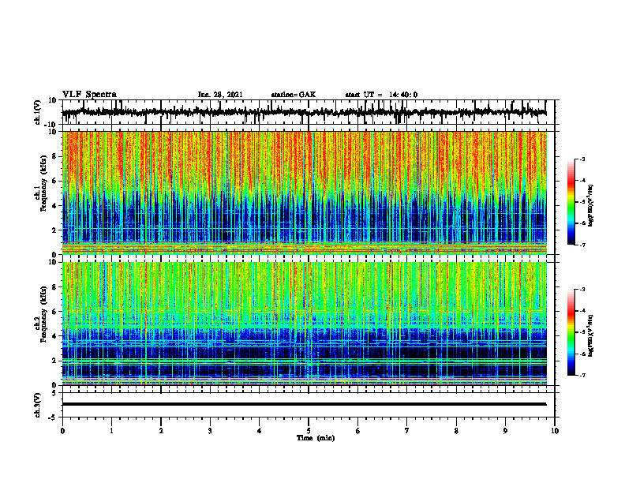This screenshot has width=625, height=483.
Task: Click the ch.1 colorbar "log(PSD)(V²/Hz)" label
Action: pyautogui.click(x=591, y=206)
